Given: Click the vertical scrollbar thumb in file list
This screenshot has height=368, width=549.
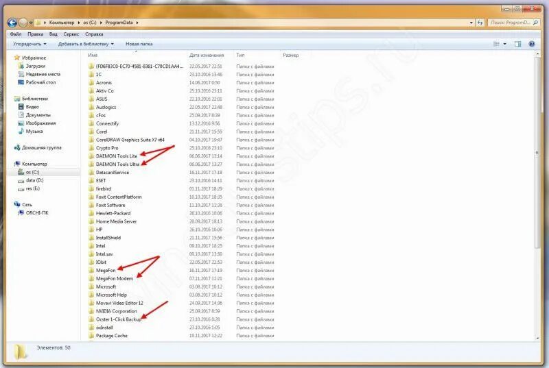Looking at the screenshot, I should tap(537, 153).
